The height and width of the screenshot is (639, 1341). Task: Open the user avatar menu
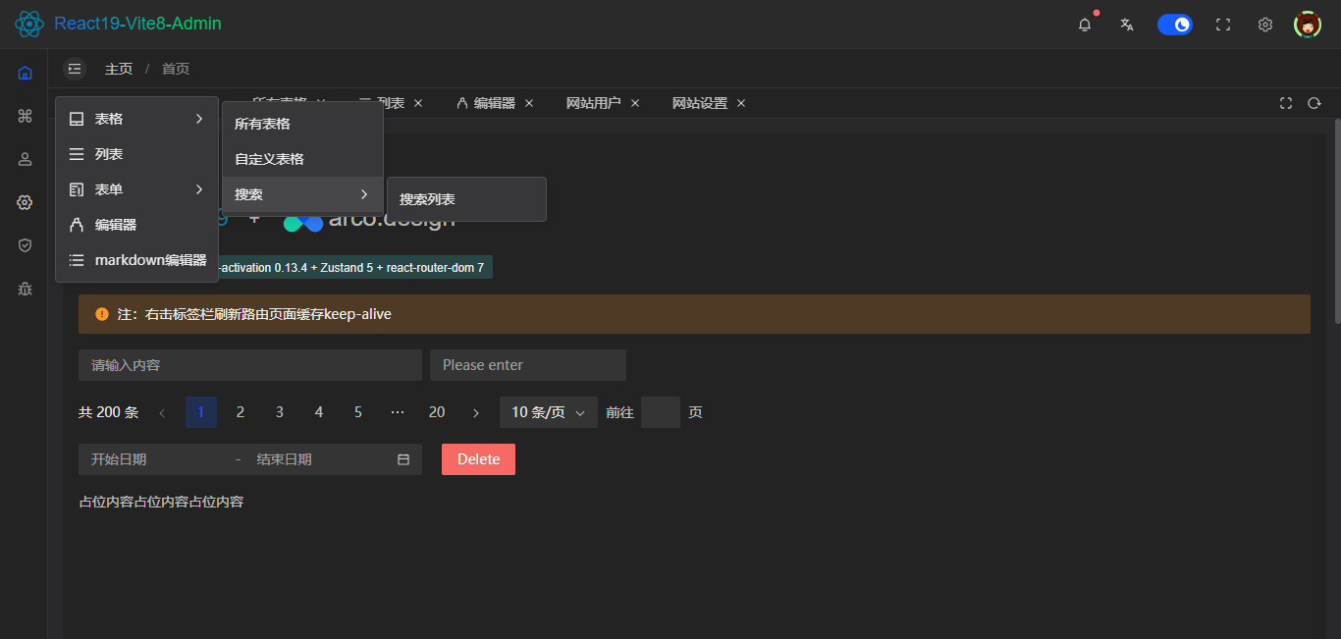pos(1308,25)
